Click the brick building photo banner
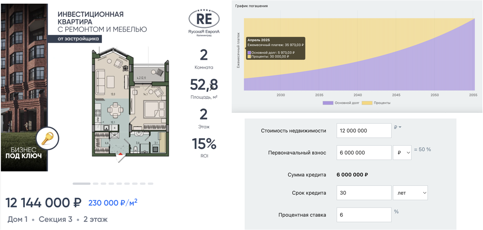483x230 pixels. pyautogui.click(x=24, y=88)
